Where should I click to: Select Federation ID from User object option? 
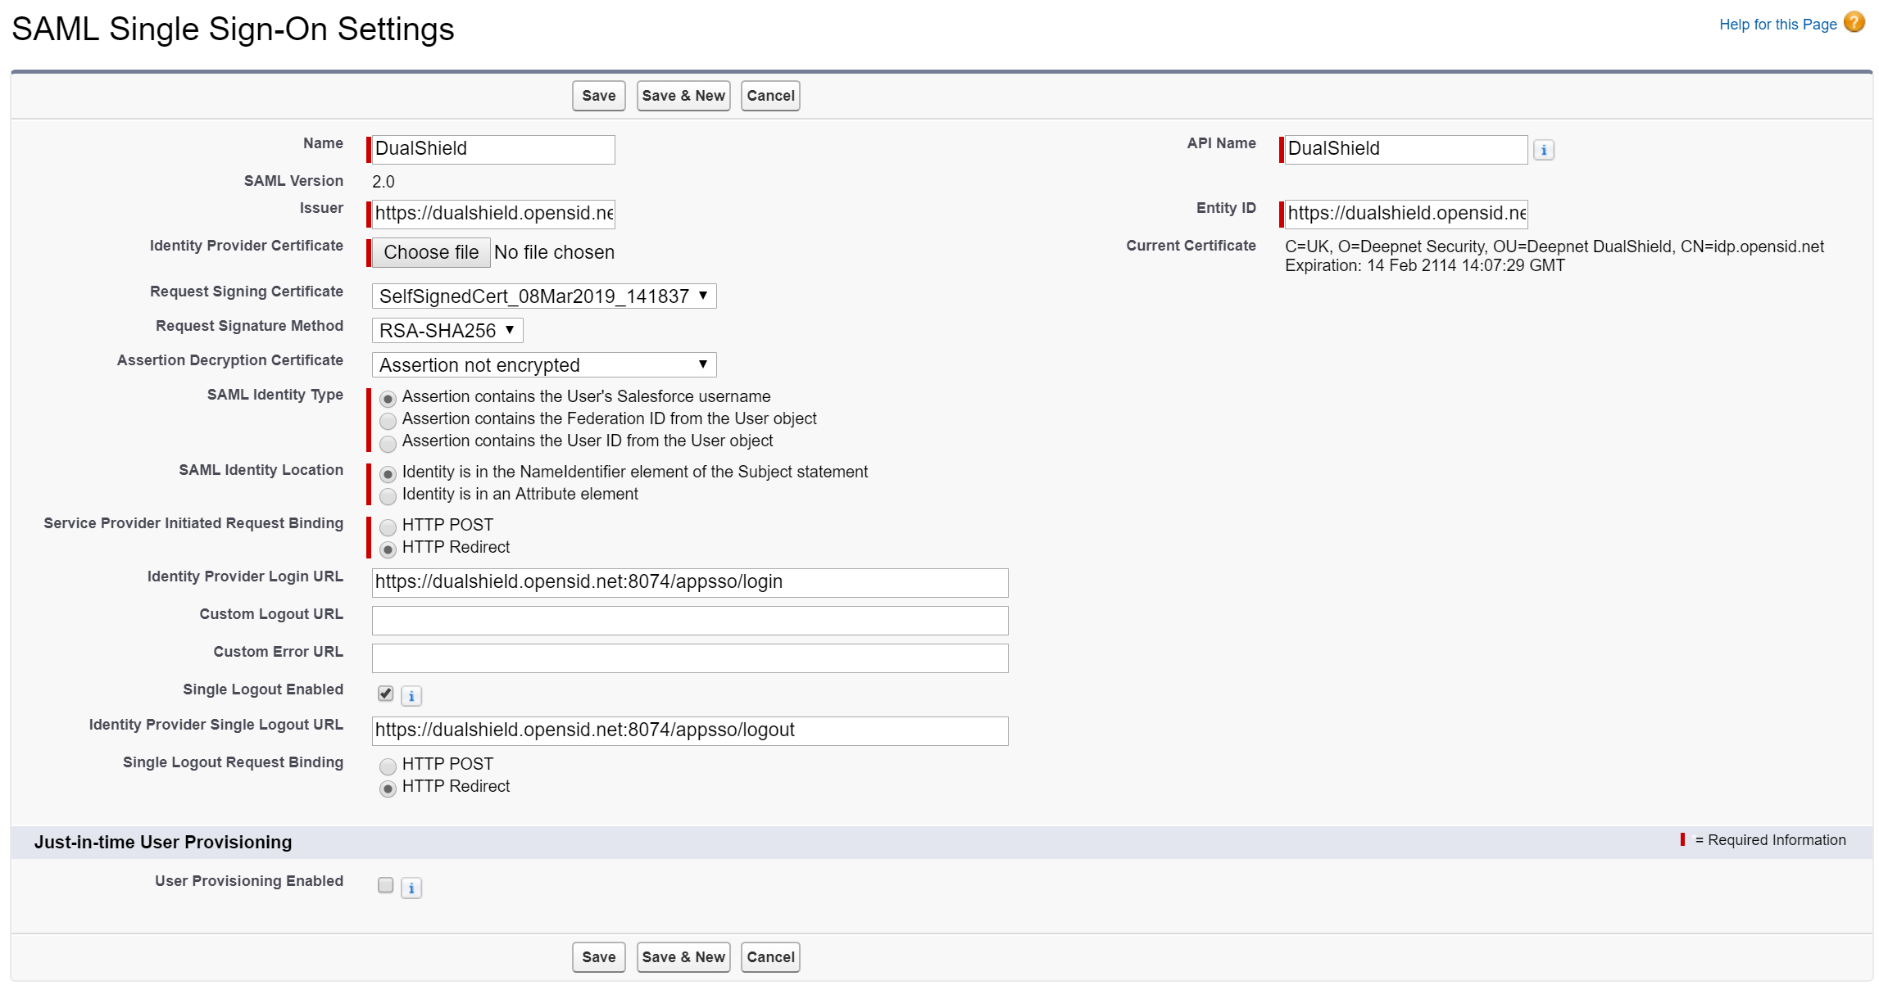point(388,420)
